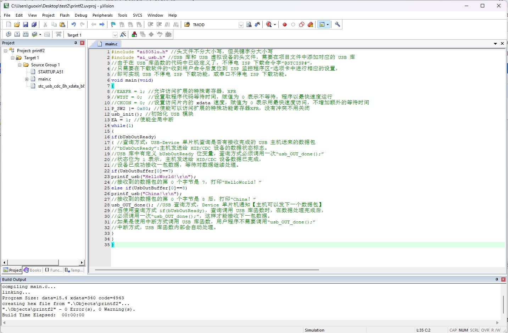Image resolution: width=508 pixels, height=333 pixels.
Task: Open a file with the folder icon
Action: pyautogui.click(x=17, y=24)
